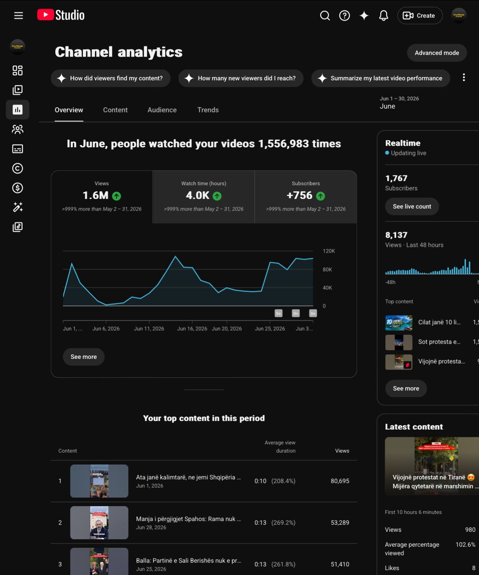
Task: Click 'Ata janë kalimtarë, ne jemi Shqipëria' title
Action: click(x=189, y=477)
